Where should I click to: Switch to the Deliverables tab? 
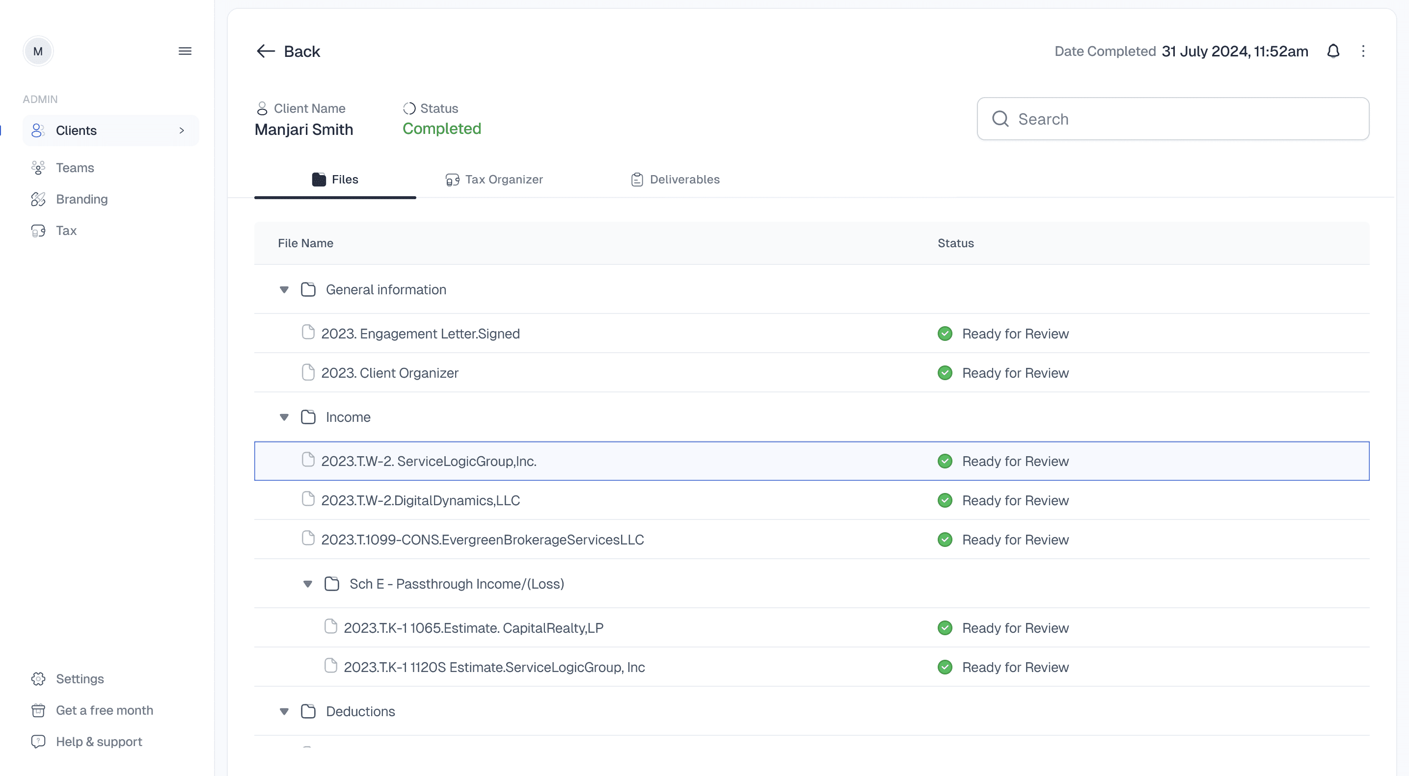(x=675, y=179)
